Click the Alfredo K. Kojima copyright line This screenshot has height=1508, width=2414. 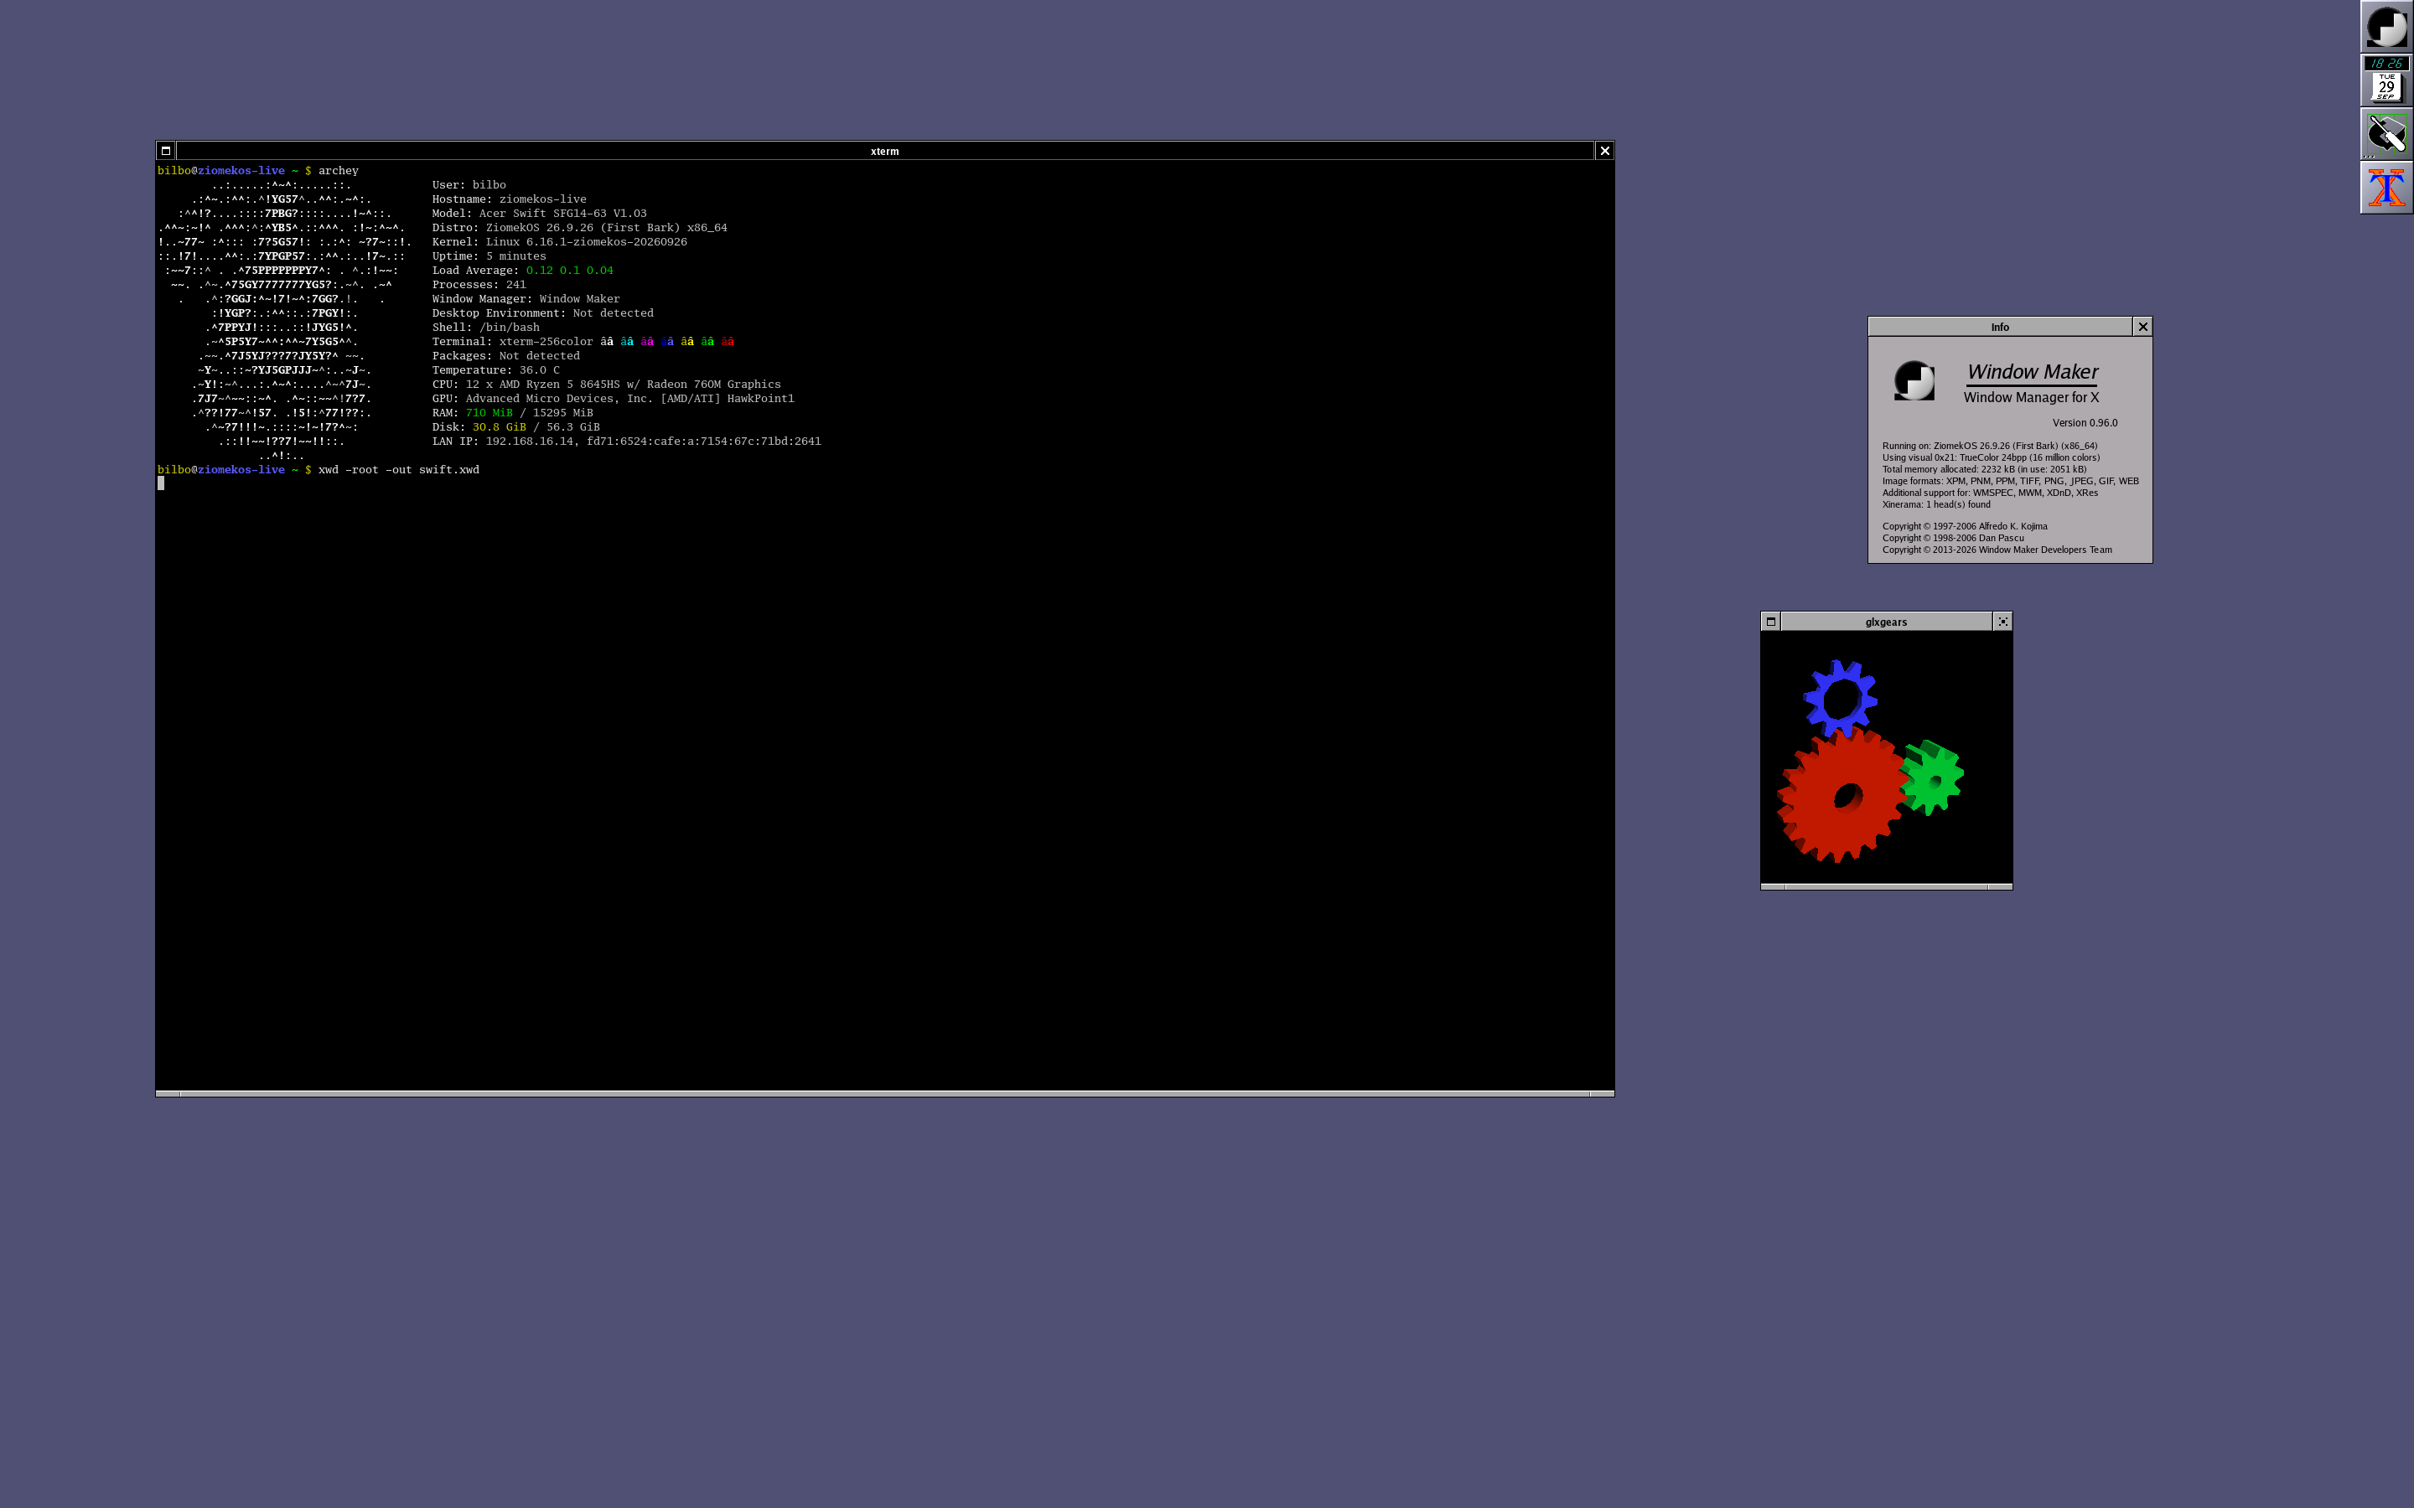(x=1964, y=527)
